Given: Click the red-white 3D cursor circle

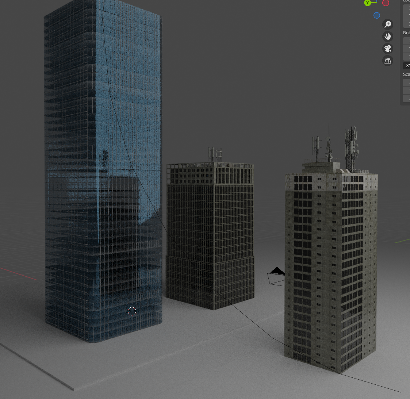Looking at the screenshot, I should 132,311.
